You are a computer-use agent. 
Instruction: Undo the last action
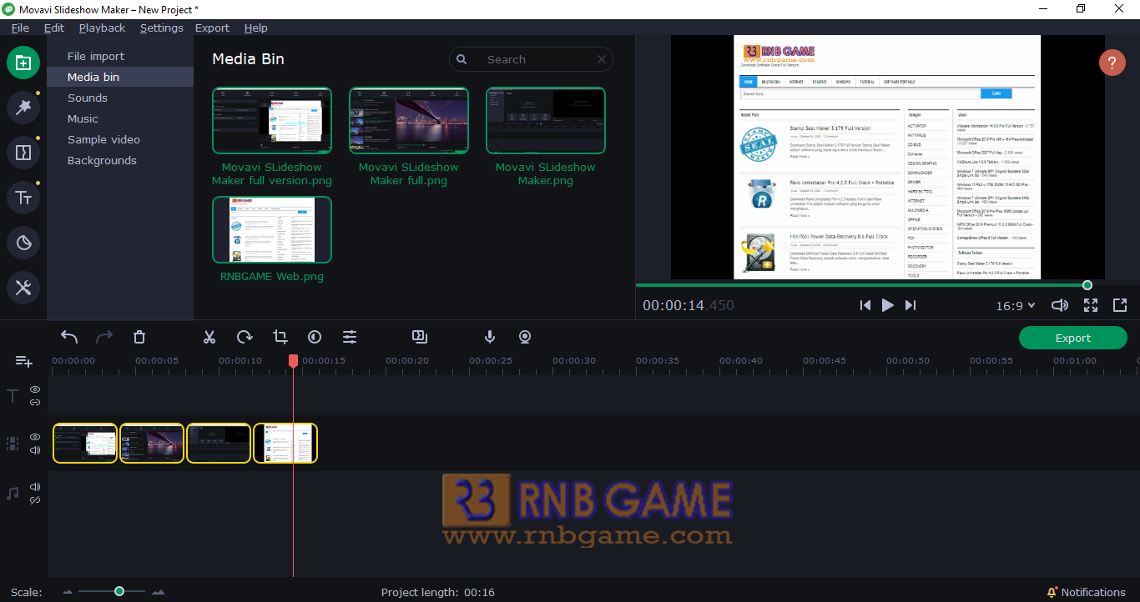tap(69, 337)
